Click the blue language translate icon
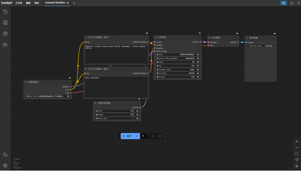 click(284, 3)
